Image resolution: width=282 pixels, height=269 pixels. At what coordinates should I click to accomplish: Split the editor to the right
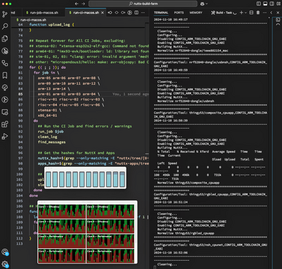point(136,12)
